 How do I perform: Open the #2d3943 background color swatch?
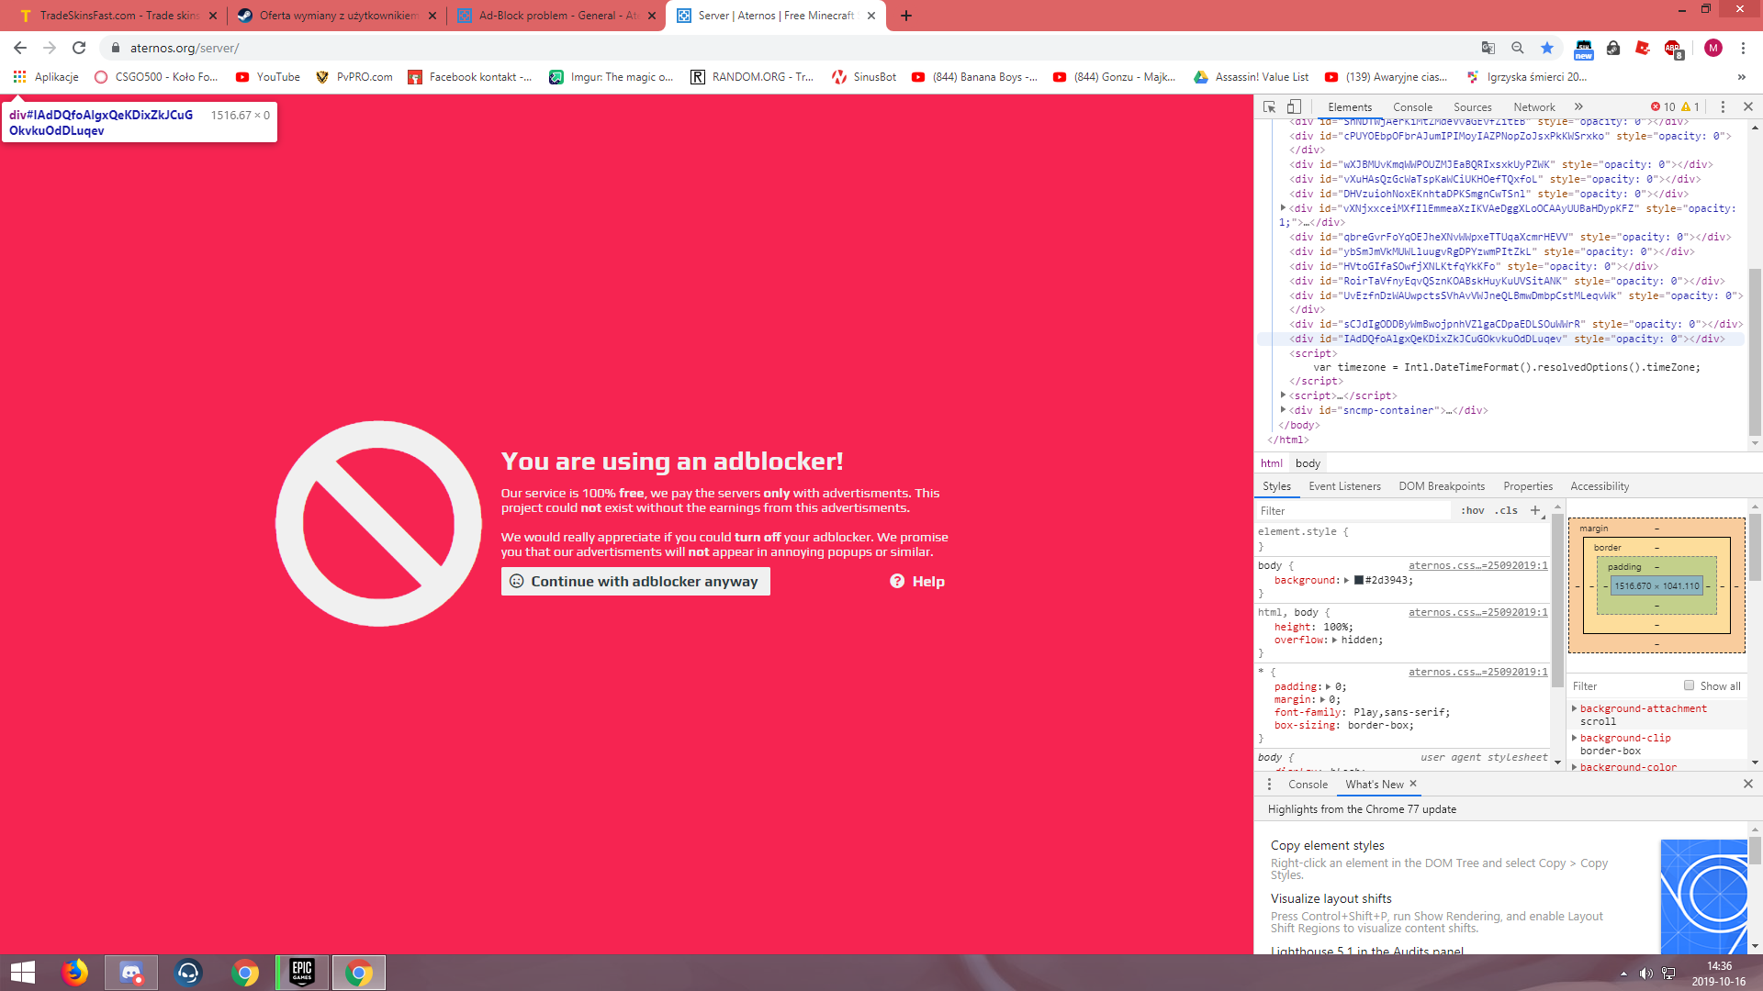[x=1359, y=580]
